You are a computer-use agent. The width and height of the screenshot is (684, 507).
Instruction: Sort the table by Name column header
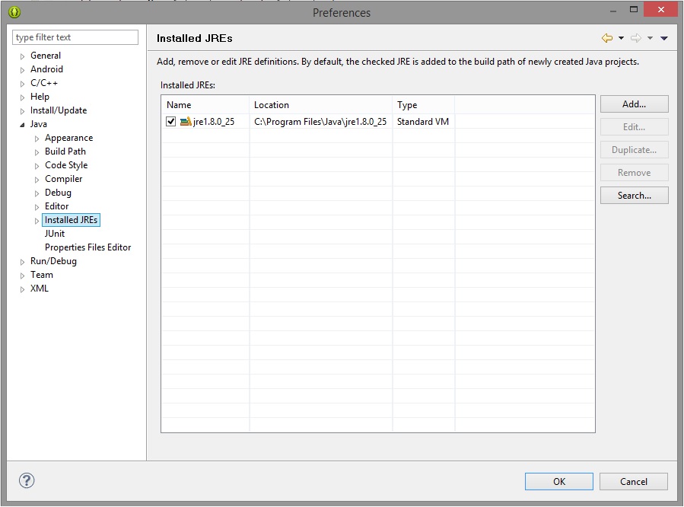click(205, 105)
